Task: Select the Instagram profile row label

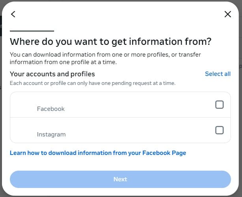Action: [51, 134]
